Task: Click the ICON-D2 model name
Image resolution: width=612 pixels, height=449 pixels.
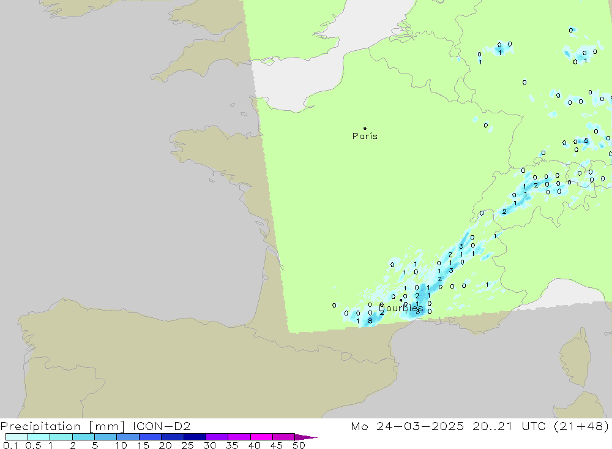Action: [162, 426]
